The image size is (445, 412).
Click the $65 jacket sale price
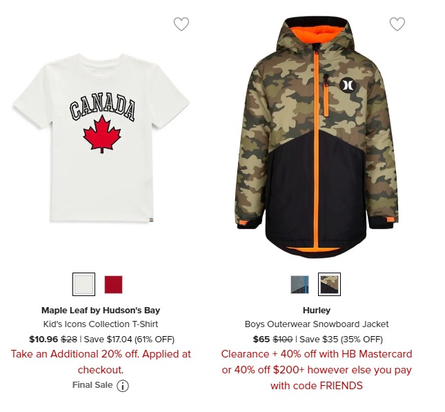(261, 339)
